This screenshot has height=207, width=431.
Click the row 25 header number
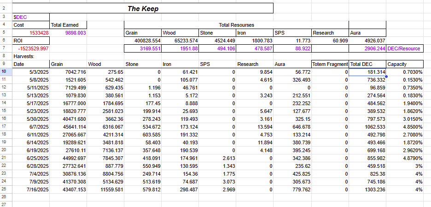4,189
